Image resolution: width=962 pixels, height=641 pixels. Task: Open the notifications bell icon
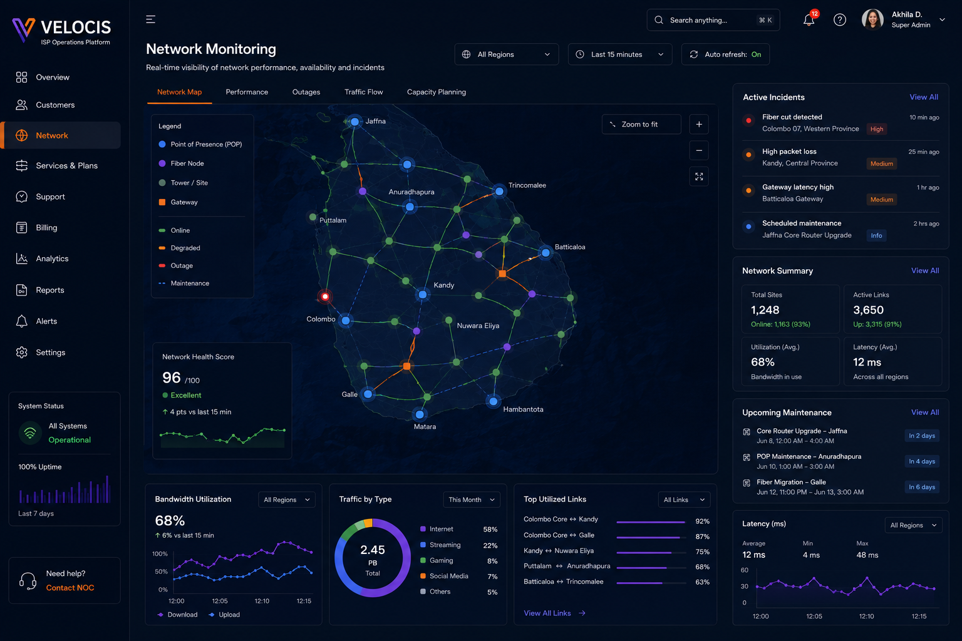809,19
